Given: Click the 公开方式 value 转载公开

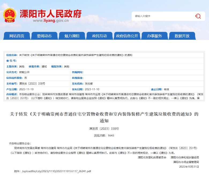Looking at the screenshot, I should [24, 72].
